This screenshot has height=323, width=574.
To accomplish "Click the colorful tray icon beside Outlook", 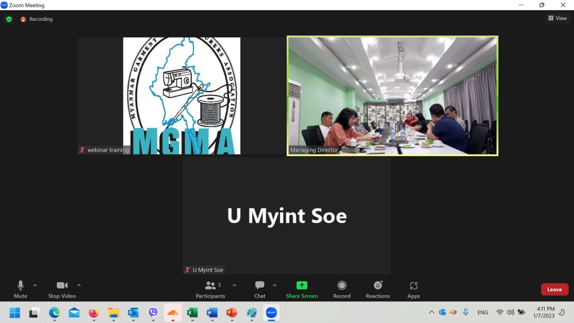I will click(x=453, y=312).
